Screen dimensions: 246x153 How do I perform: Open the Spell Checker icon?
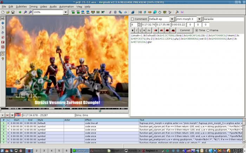(x=170, y=12)
